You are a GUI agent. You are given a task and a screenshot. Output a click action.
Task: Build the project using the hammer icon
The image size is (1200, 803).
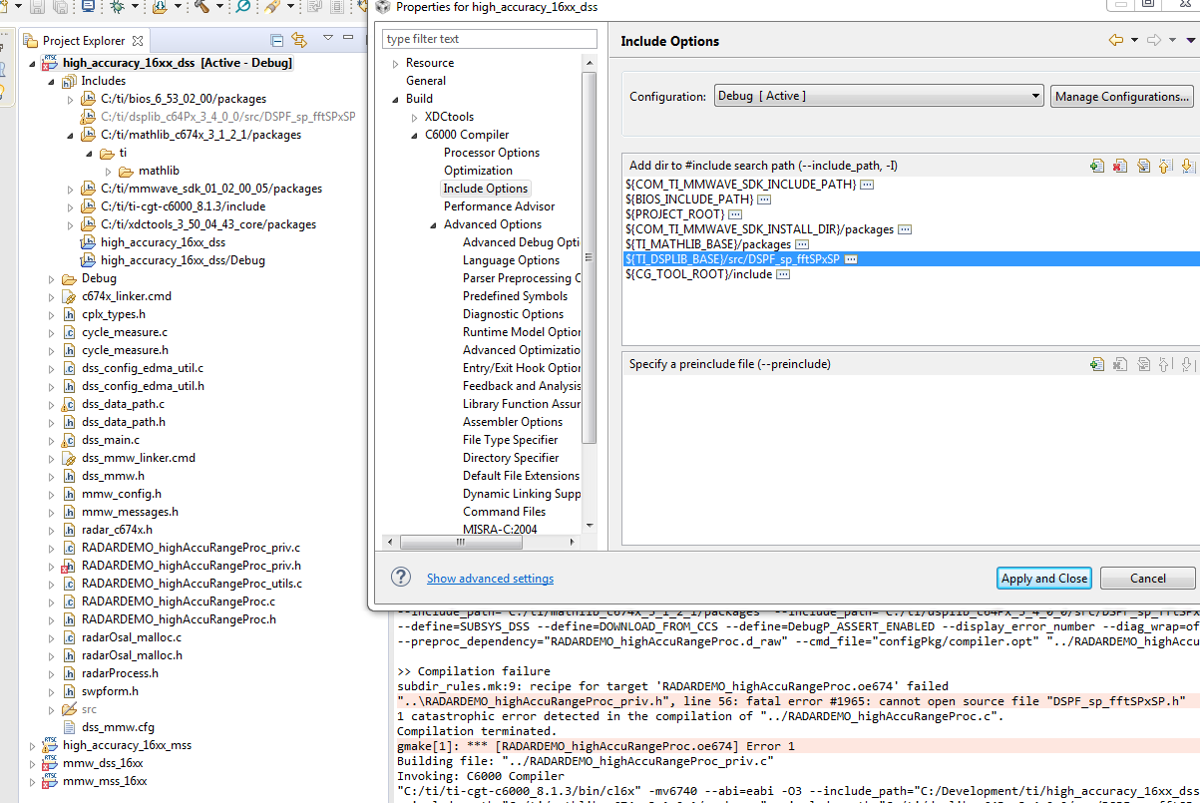[x=203, y=8]
